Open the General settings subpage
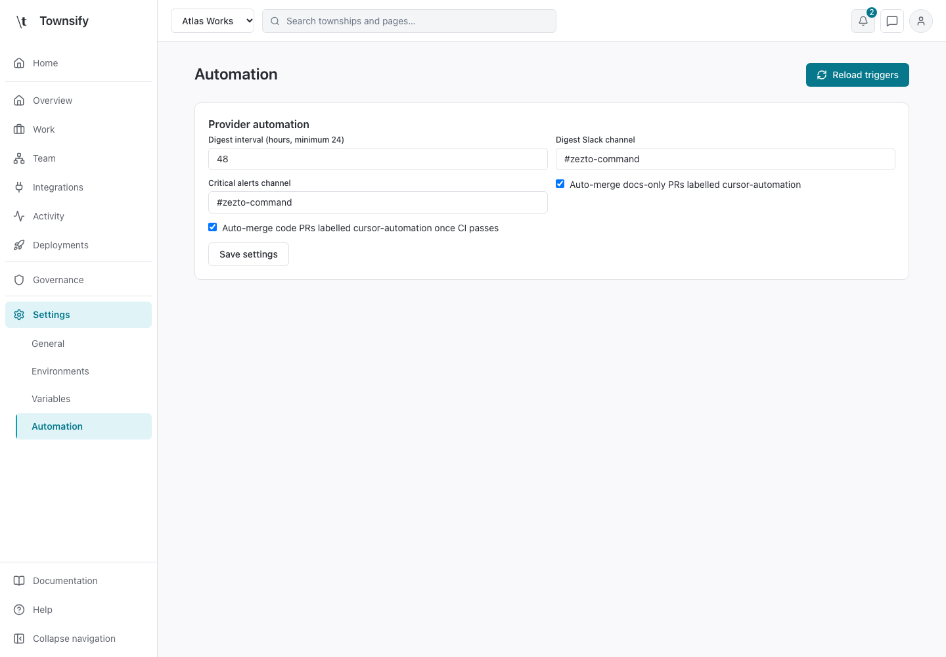This screenshot has height=657, width=946. 83,344
